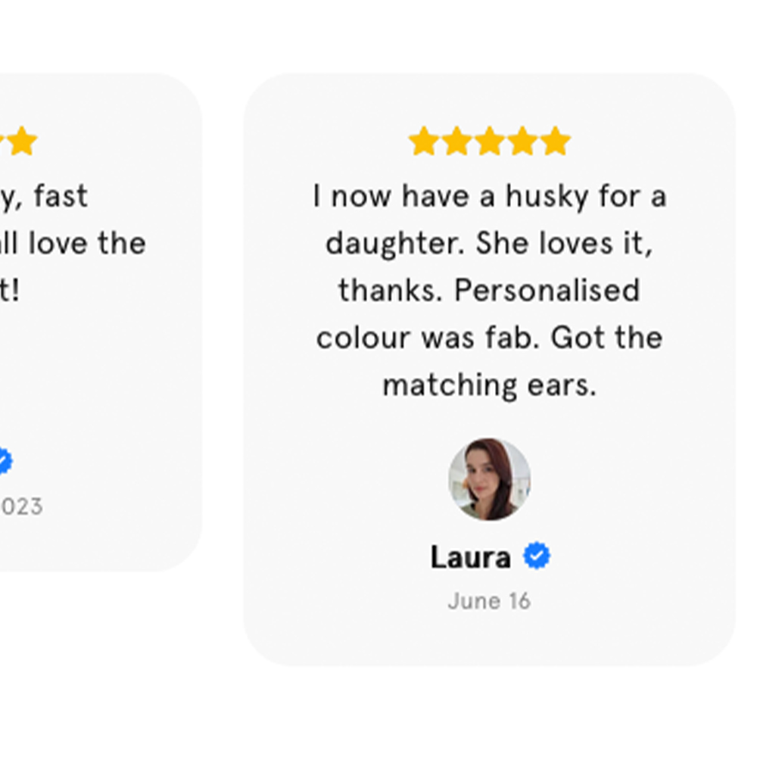Click the fifth star in Laura's review
This screenshot has width=757, height=757.
click(x=556, y=142)
